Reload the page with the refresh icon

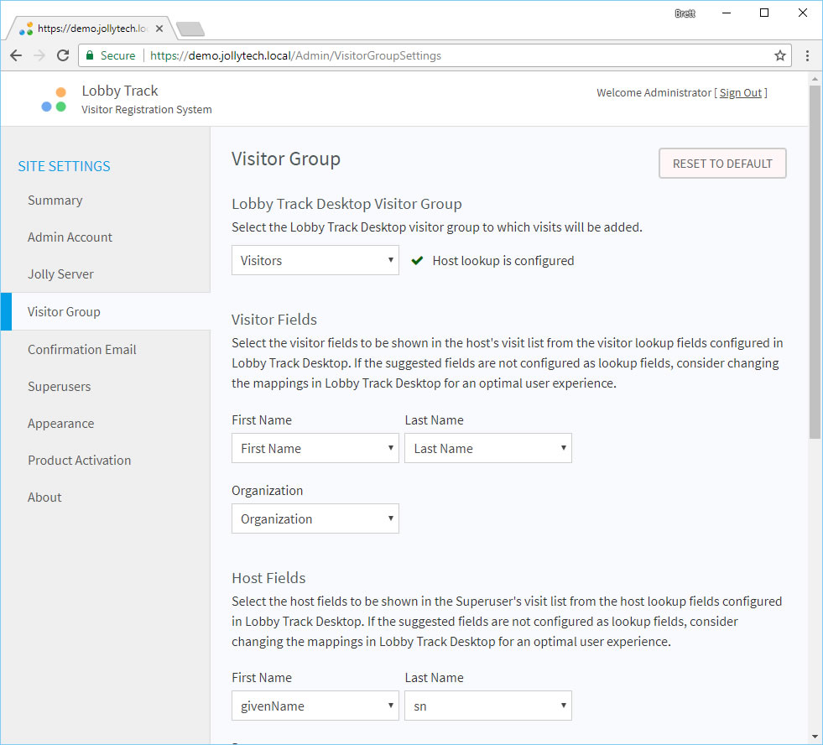(63, 55)
